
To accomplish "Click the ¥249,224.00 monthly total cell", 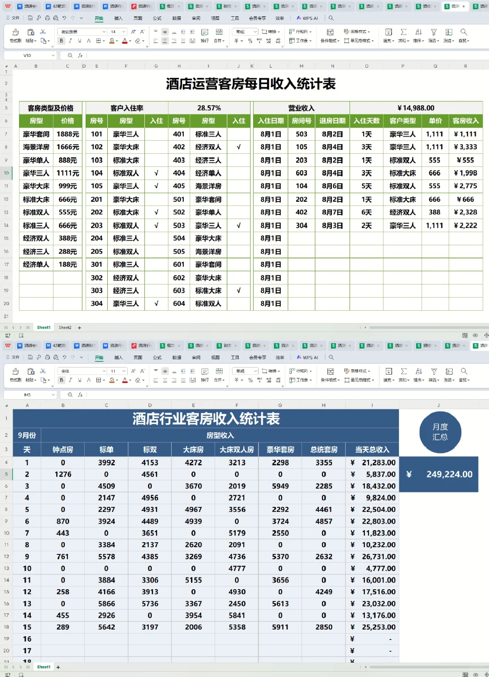I will coord(439,474).
